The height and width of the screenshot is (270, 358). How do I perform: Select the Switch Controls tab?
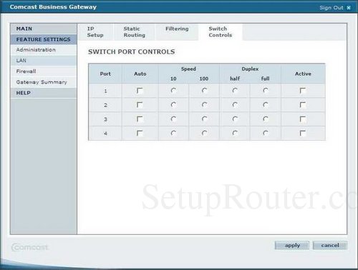[x=221, y=32]
